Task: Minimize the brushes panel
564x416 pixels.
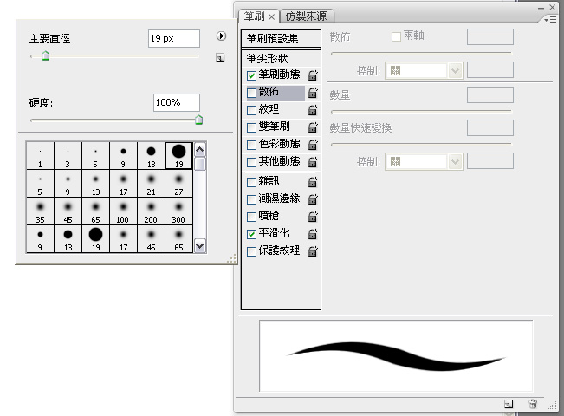Action: click(x=541, y=8)
